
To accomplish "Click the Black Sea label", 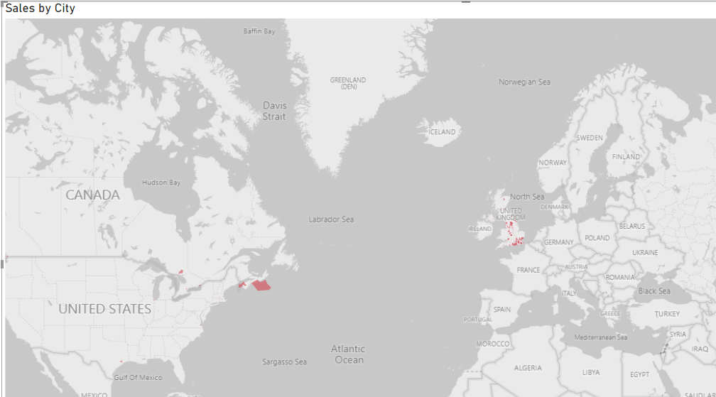I will 654,291.
